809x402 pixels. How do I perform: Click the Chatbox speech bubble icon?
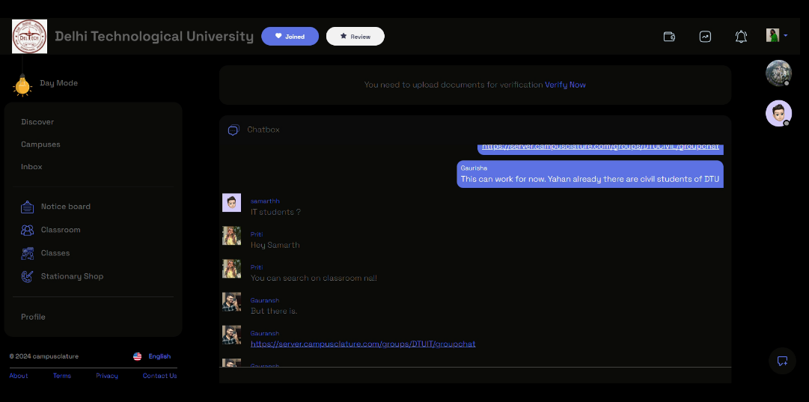point(233,130)
